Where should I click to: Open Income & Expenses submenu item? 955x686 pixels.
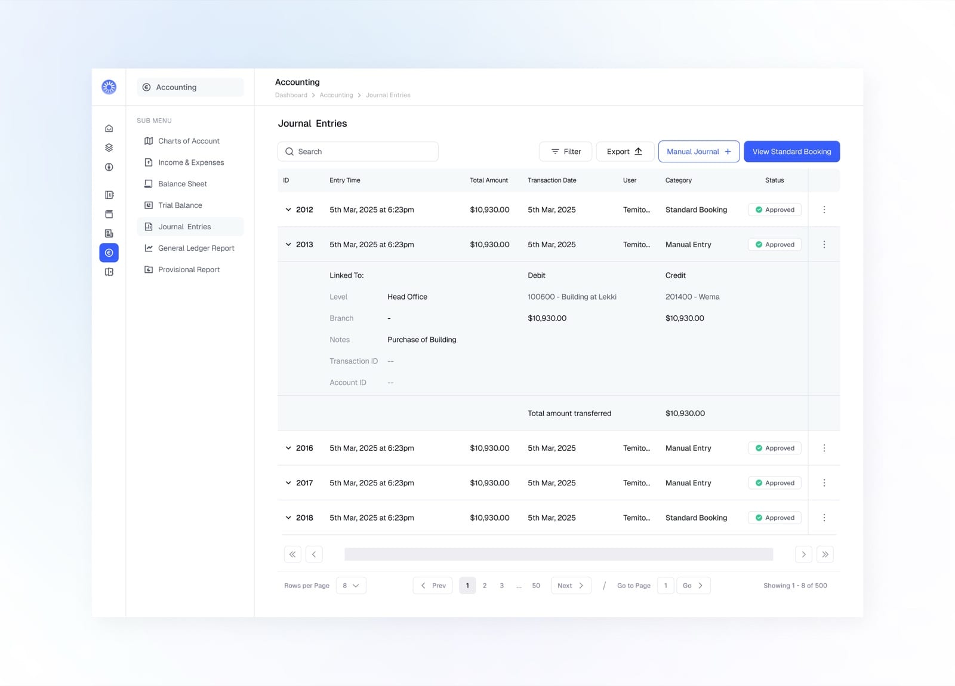[190, 162]
